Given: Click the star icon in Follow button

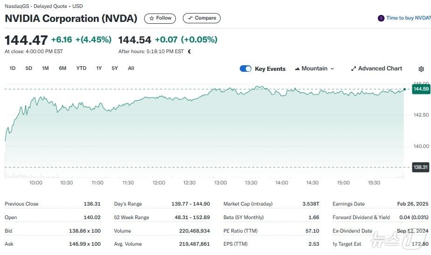Looking at the screenshot, I should [x=152, y=18].
